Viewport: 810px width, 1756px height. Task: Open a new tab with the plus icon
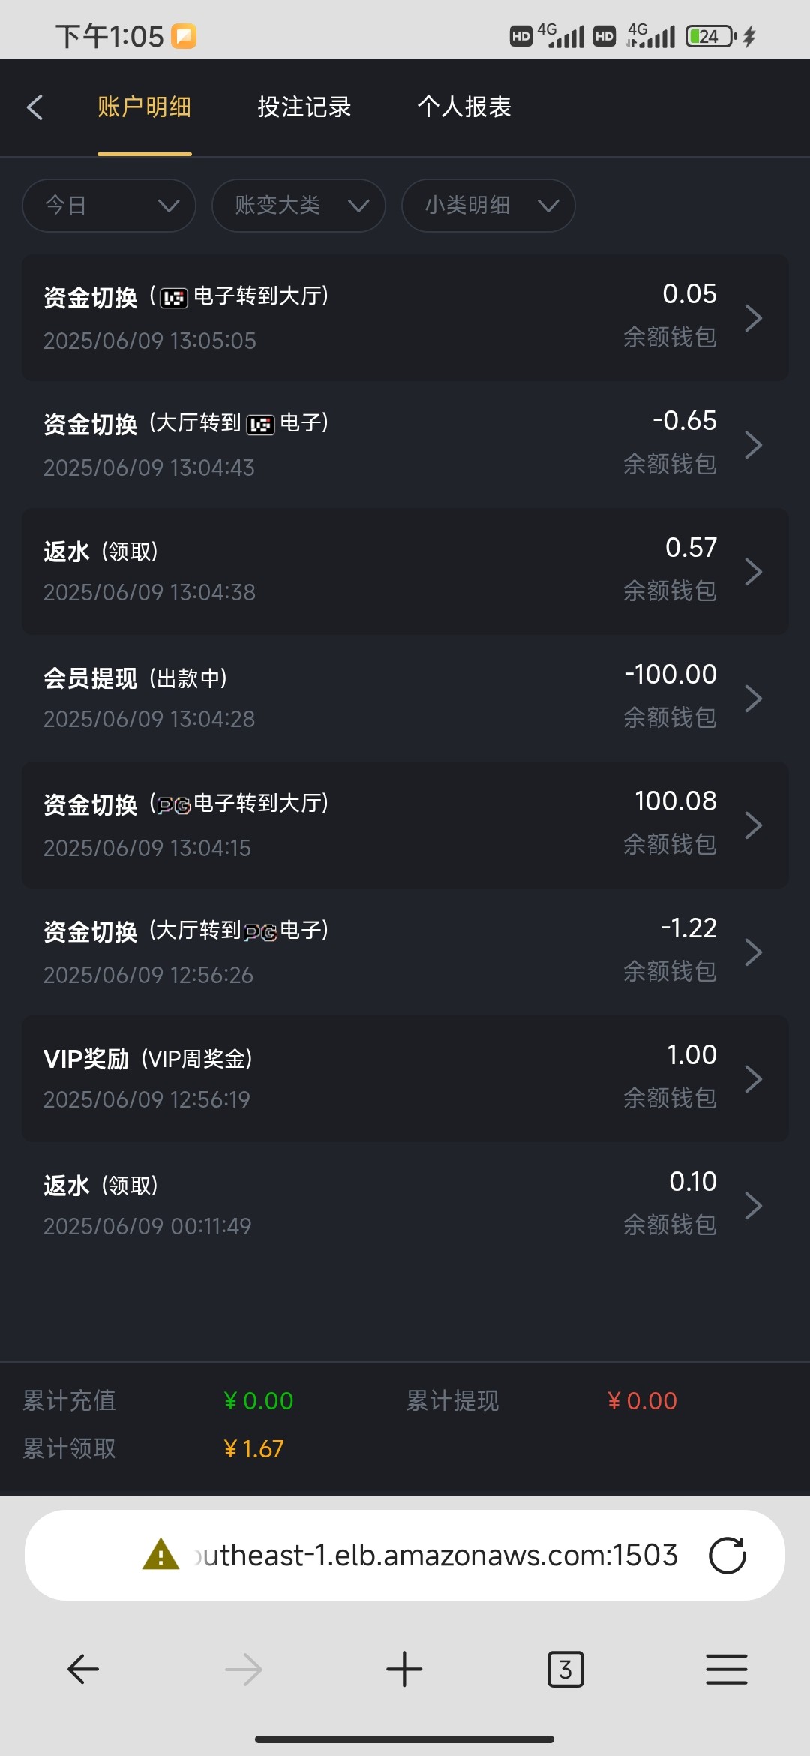pos(404,1670)
